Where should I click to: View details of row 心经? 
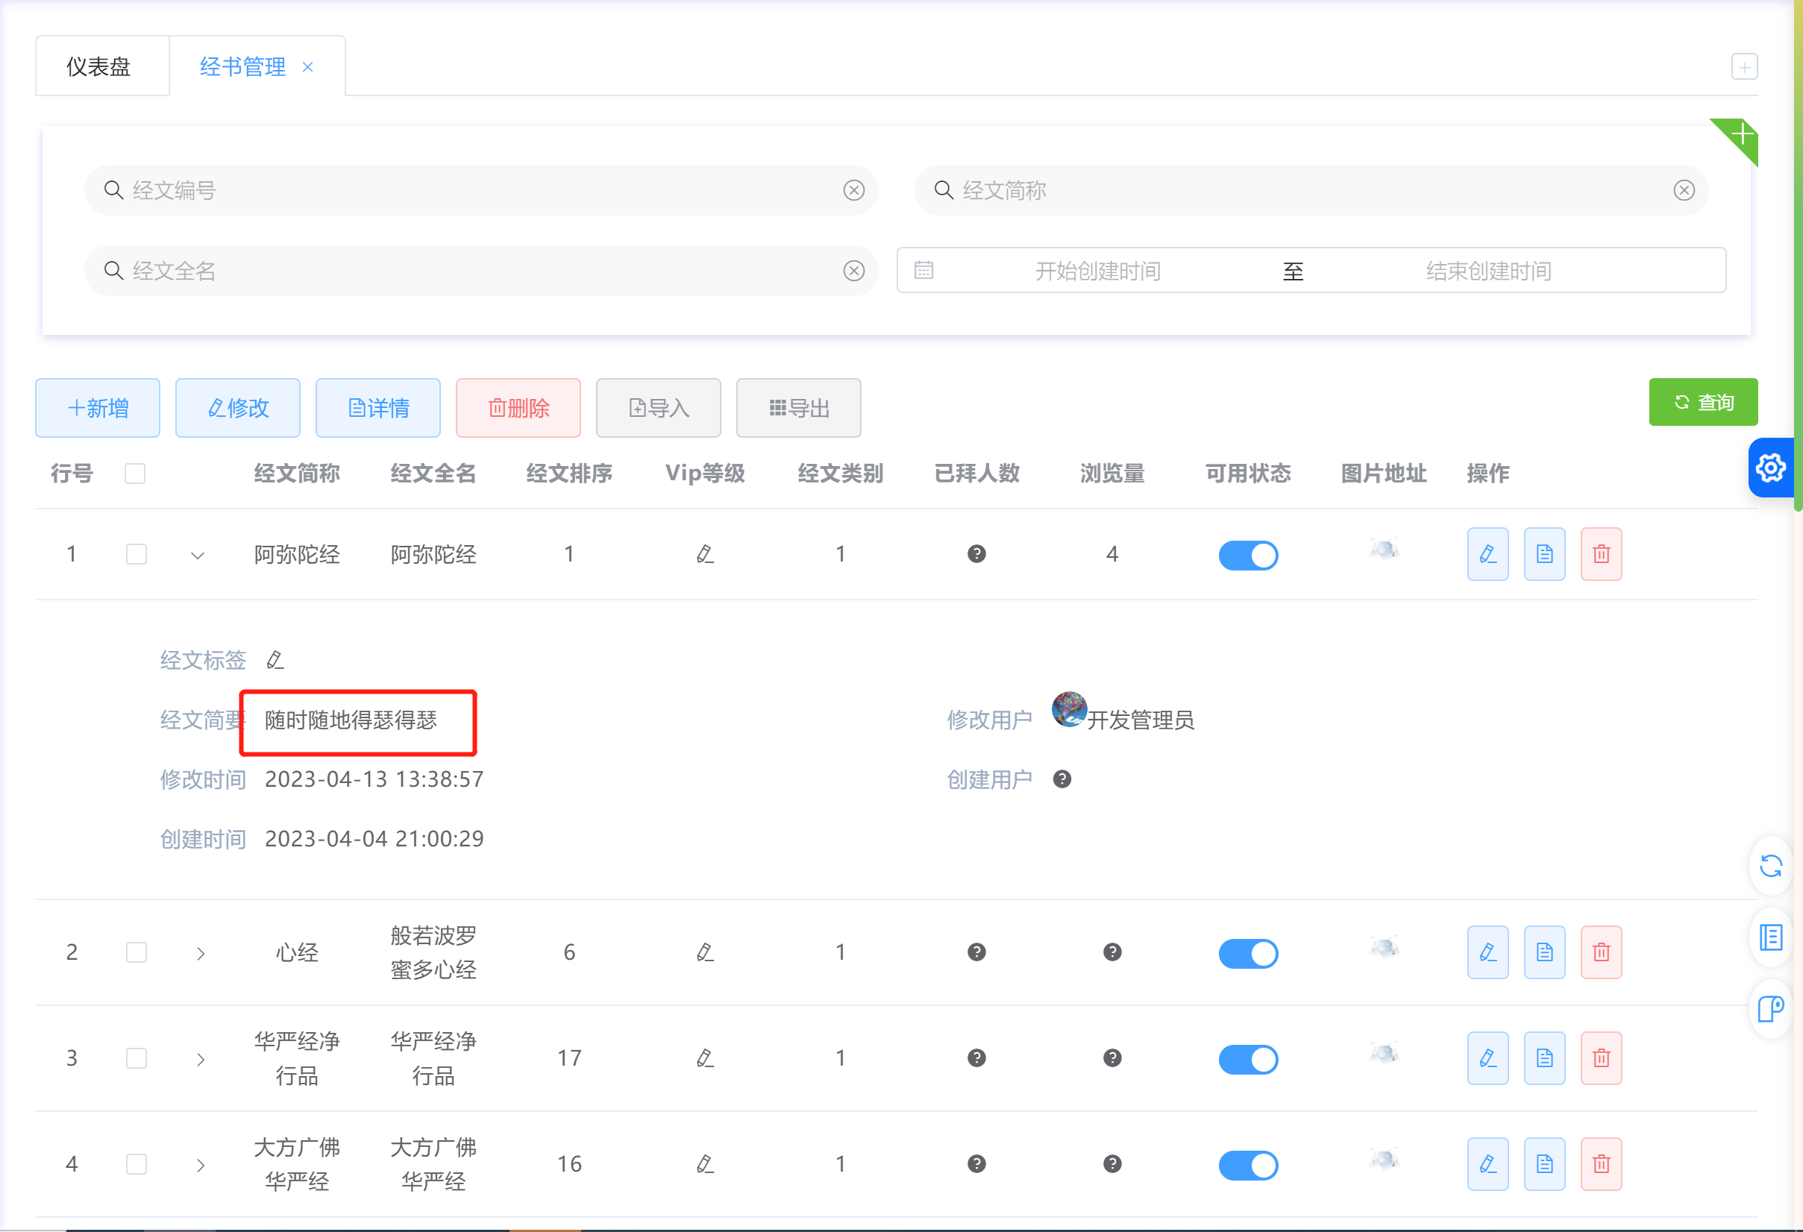coord(1545,952)
